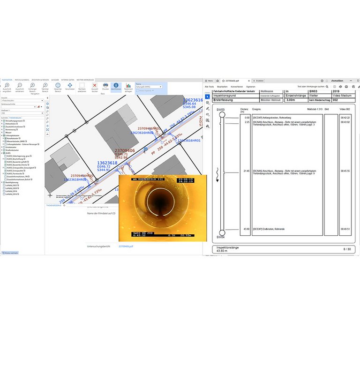Toggle the Straßenkataster layer checkbox

click(4, 150)
